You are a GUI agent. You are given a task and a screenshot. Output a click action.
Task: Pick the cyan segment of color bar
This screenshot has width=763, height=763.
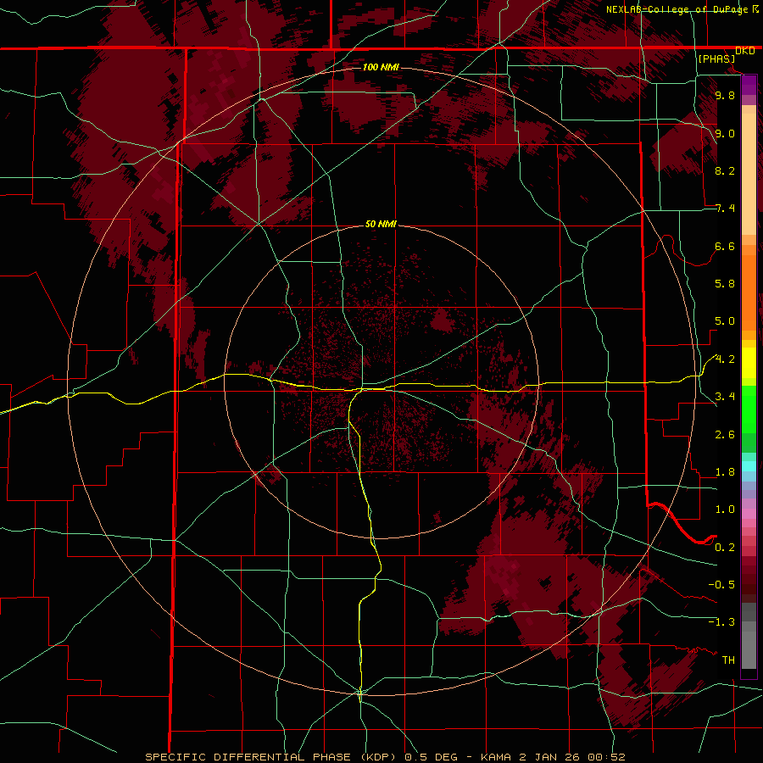pyautogui.click(x=749, y=466)
